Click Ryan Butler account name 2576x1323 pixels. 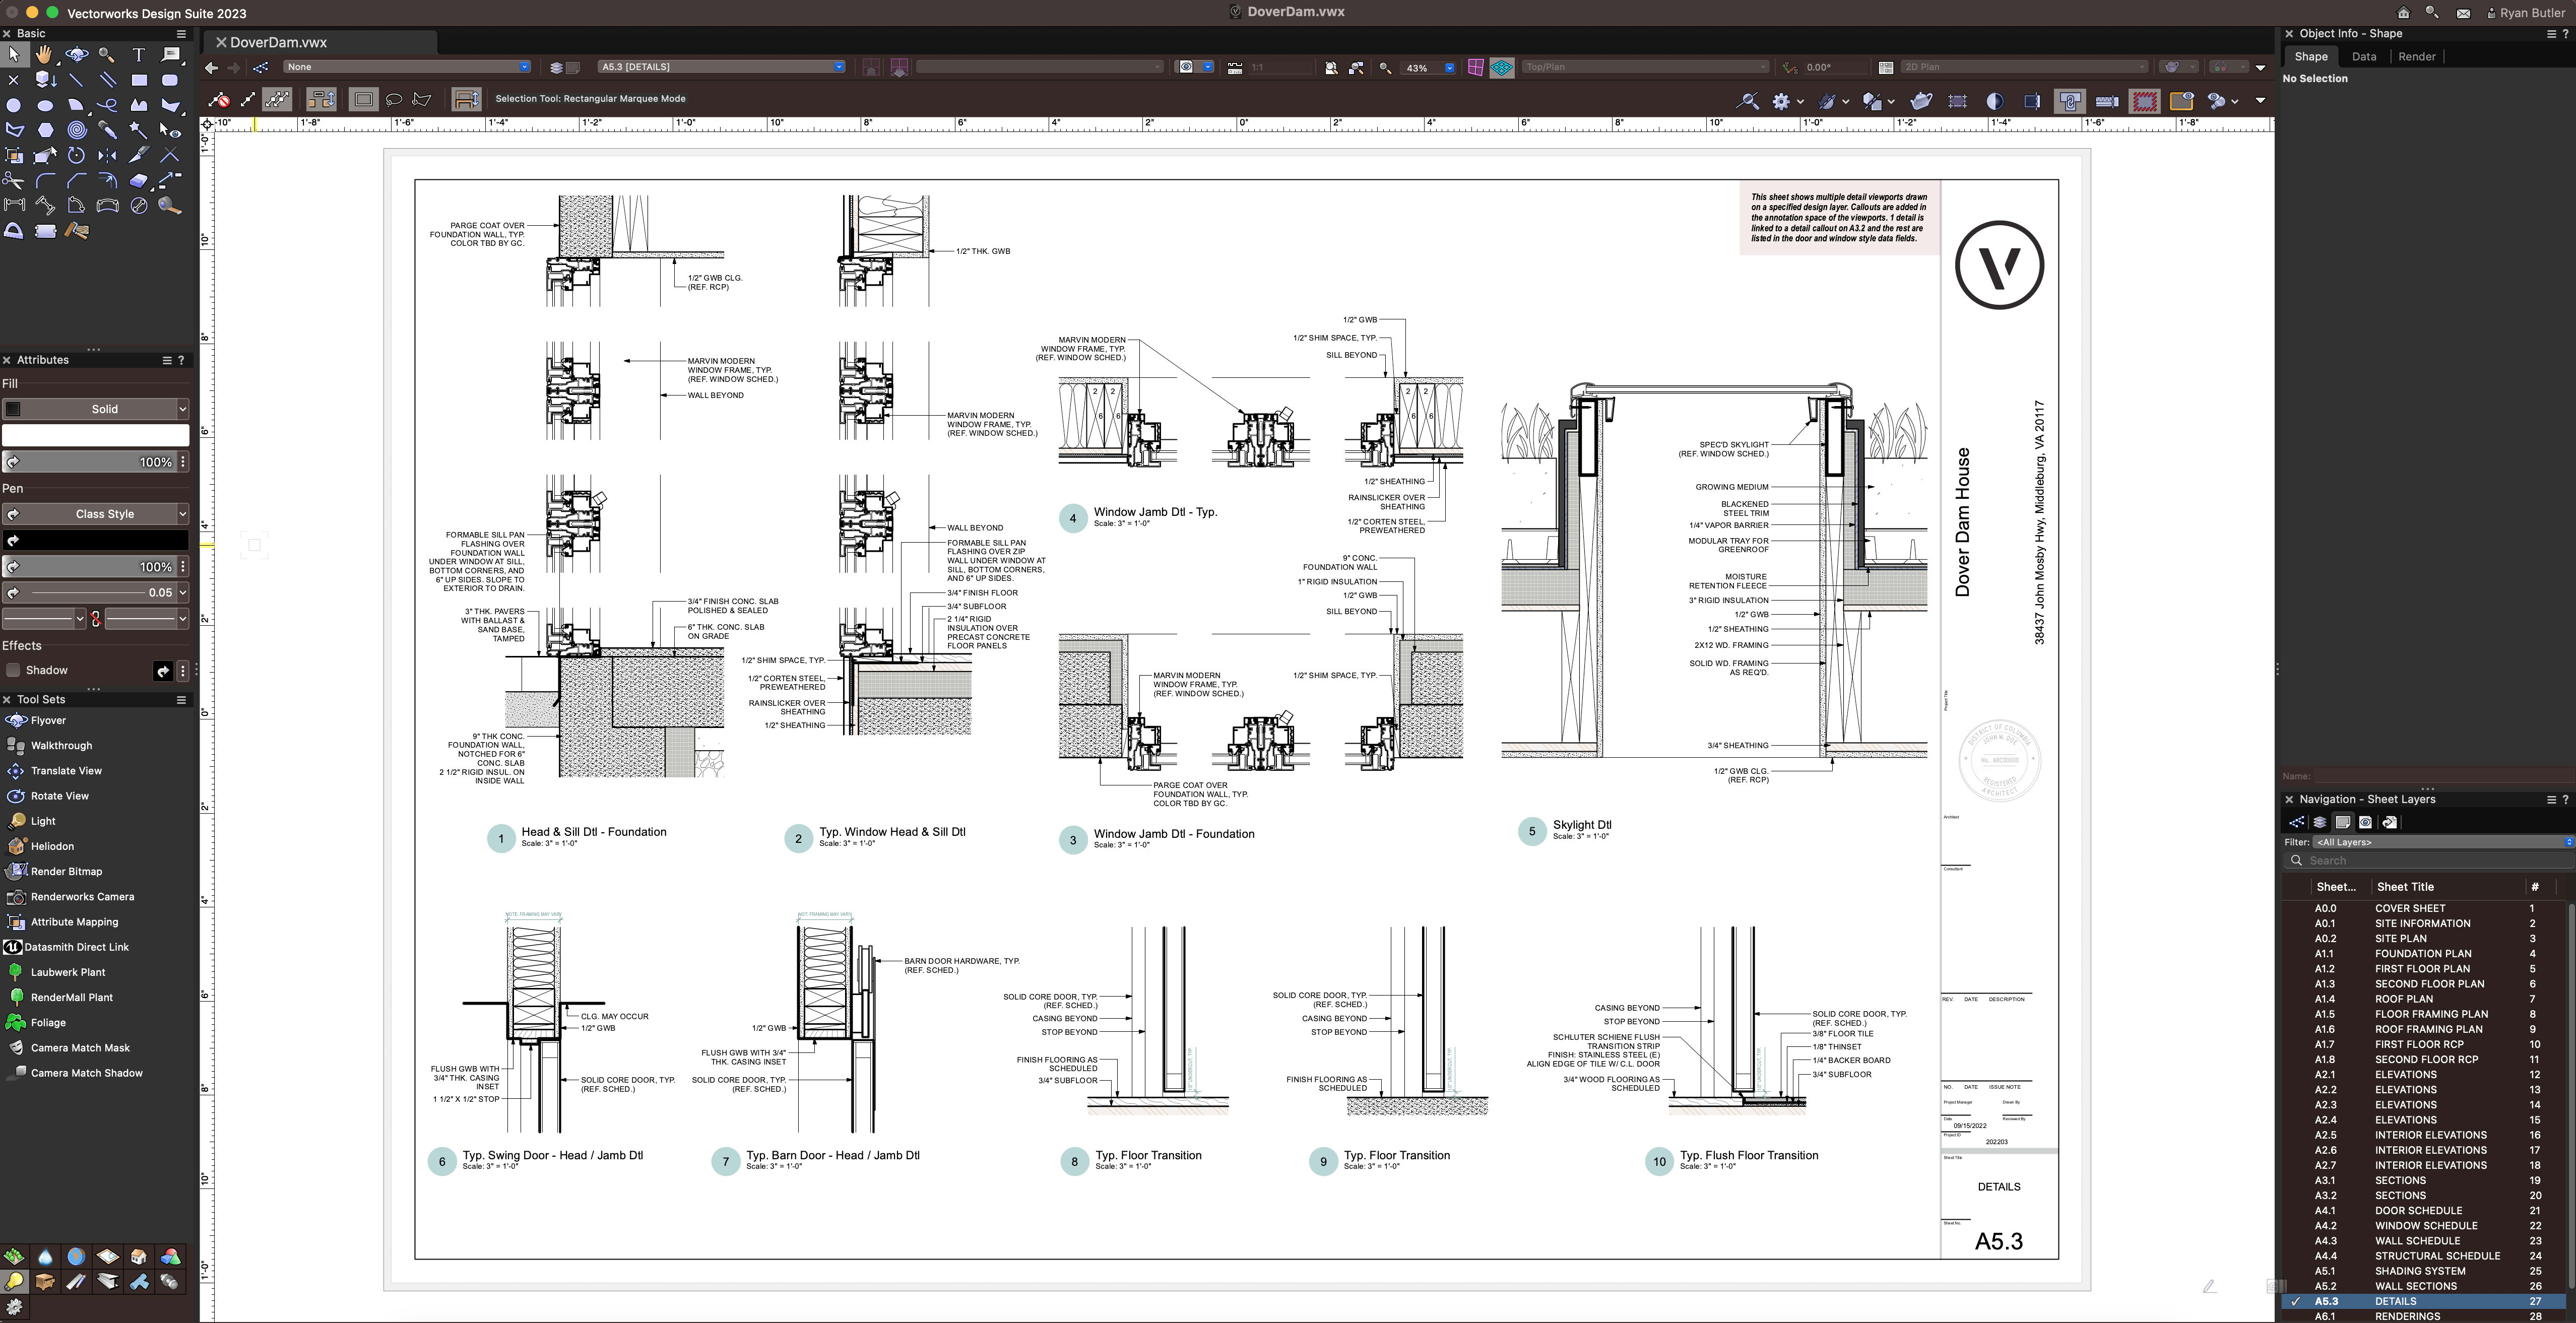point(2531,13)
